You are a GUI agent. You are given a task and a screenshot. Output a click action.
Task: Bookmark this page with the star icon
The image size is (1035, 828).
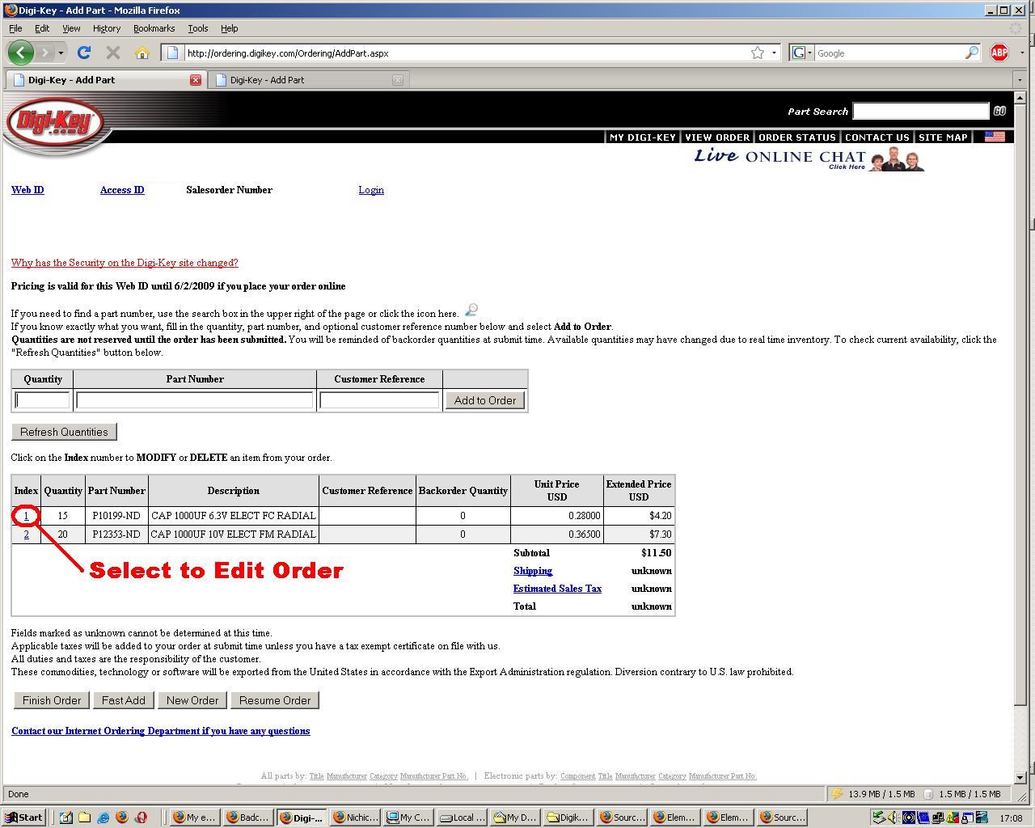coord(758,53)
